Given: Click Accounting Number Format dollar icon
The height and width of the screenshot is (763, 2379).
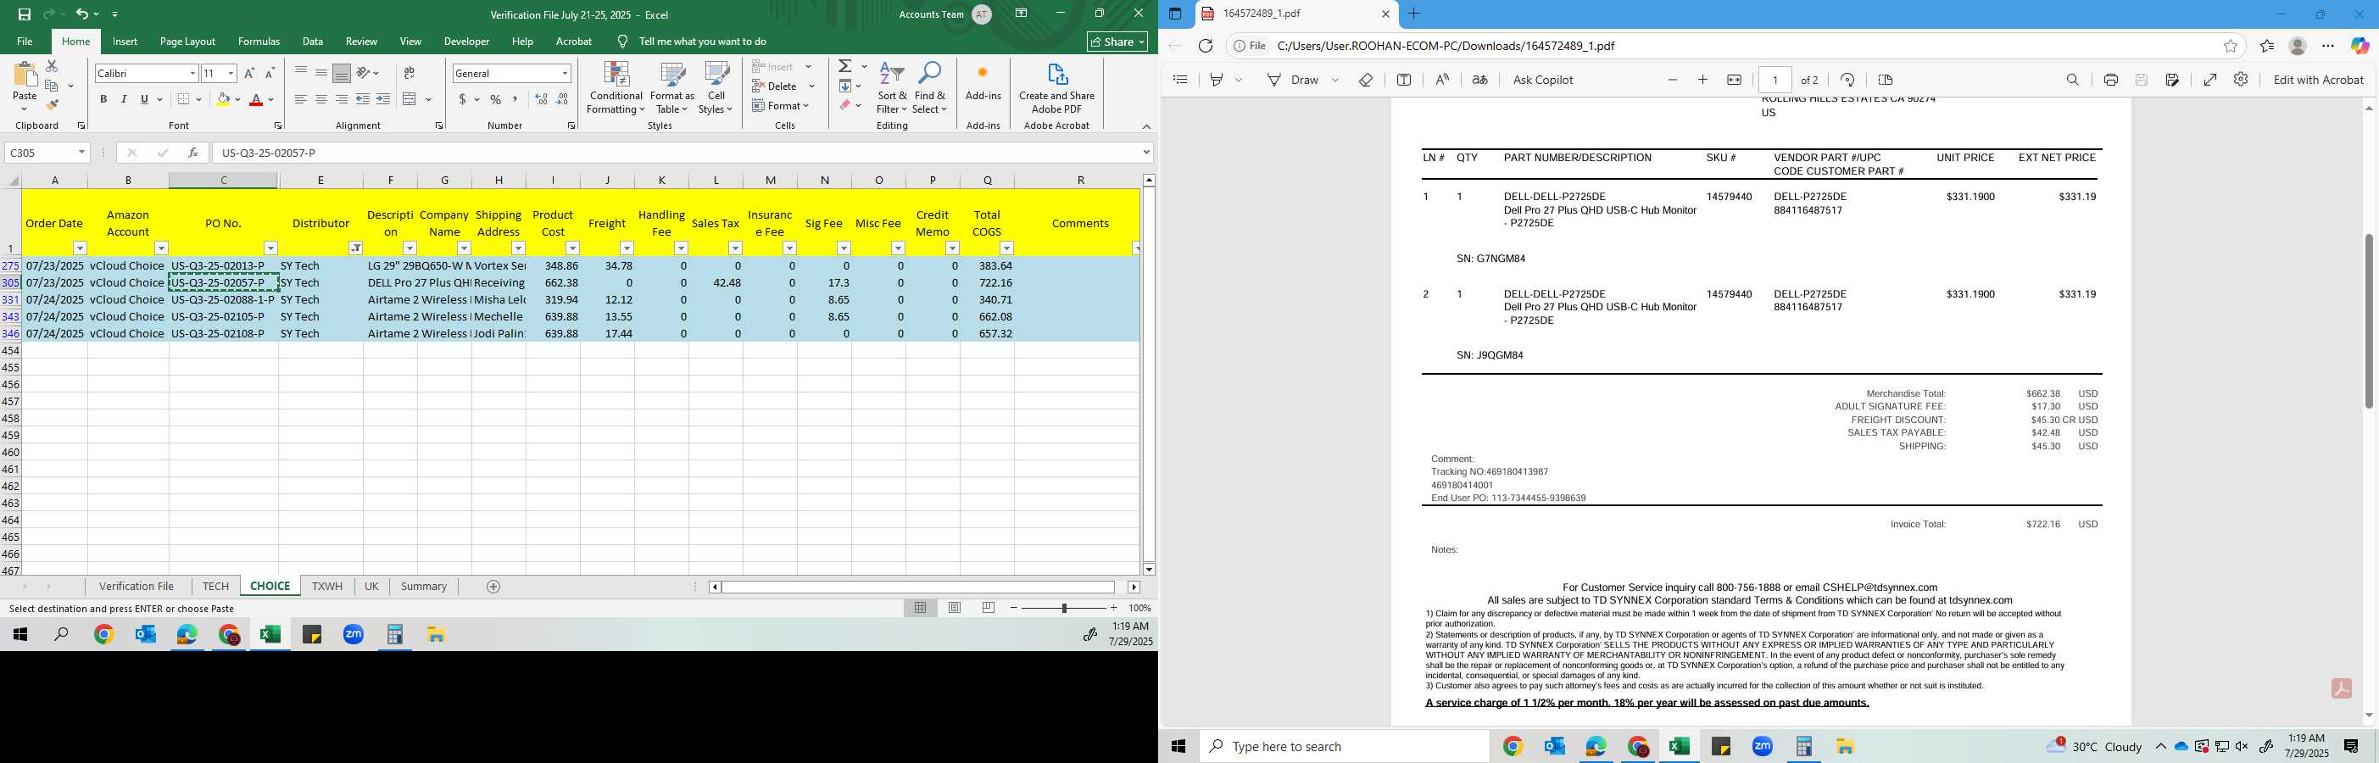Looking at the screenshot, I should click(x=463, y=99).
